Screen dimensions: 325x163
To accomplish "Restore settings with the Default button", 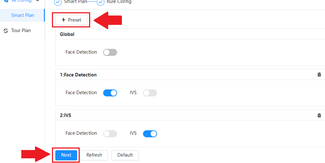I will click(125, 155).
